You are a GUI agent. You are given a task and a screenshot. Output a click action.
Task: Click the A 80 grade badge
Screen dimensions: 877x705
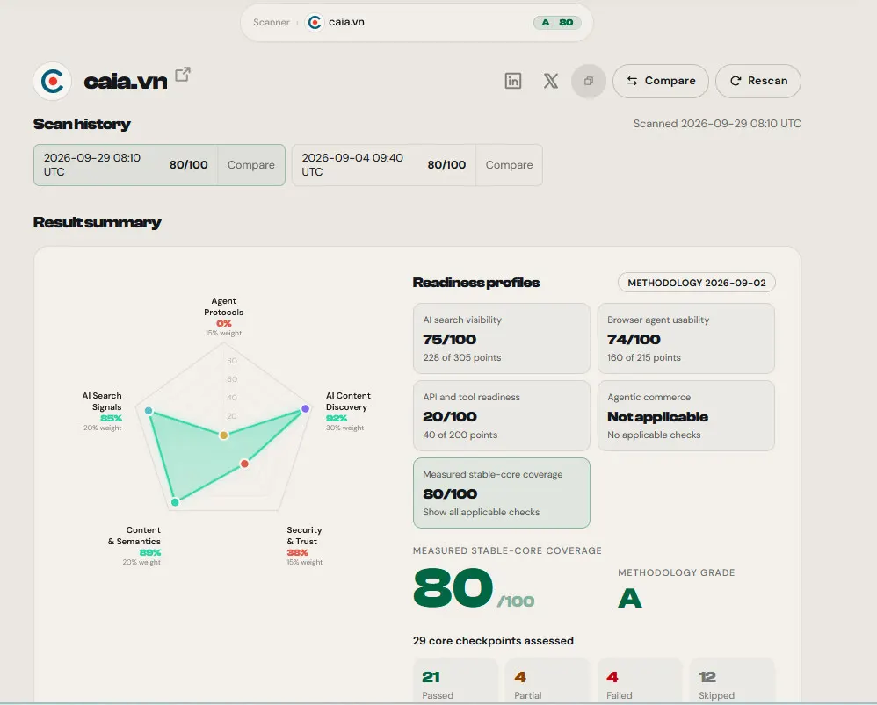coord(557,22)
